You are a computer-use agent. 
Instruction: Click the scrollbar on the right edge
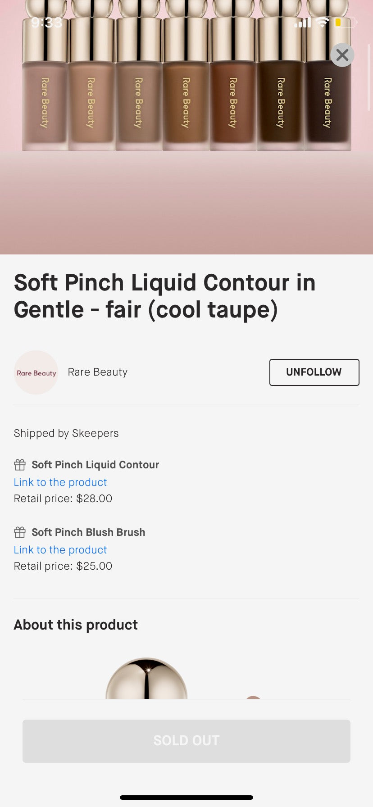[369, 77]
